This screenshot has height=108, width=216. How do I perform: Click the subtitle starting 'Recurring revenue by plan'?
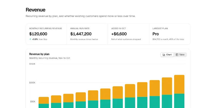coord(80,16)
